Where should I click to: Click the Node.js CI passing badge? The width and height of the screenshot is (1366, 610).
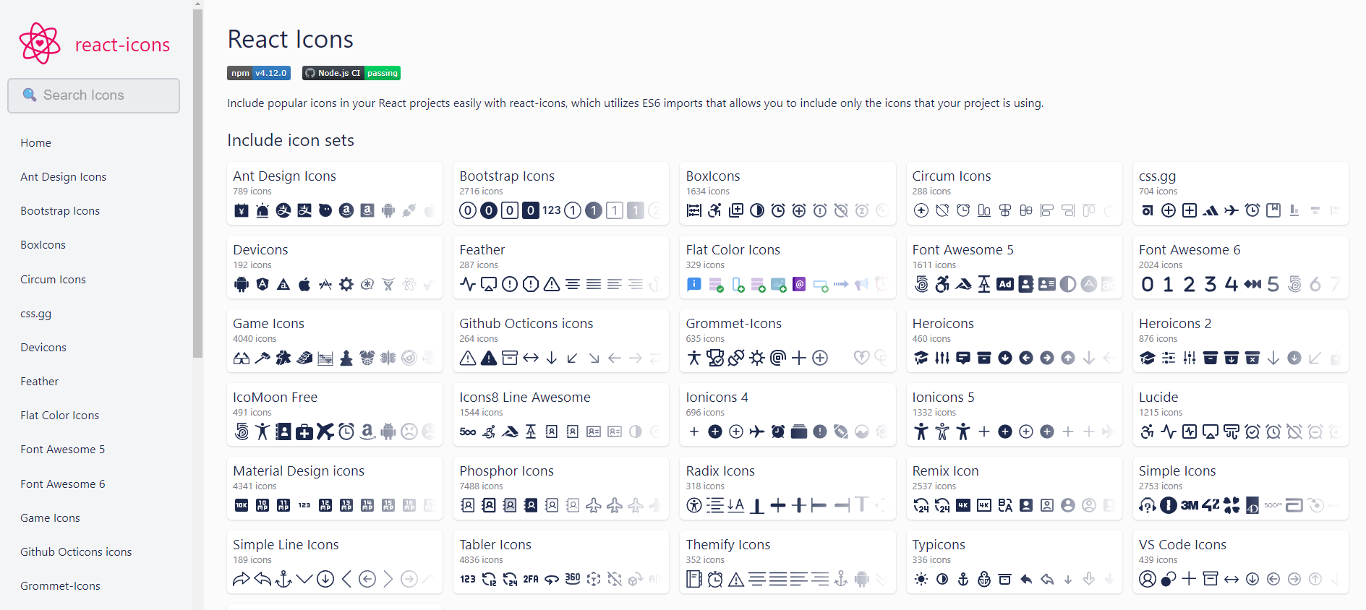pyautogui.click(x=351, y=73)
